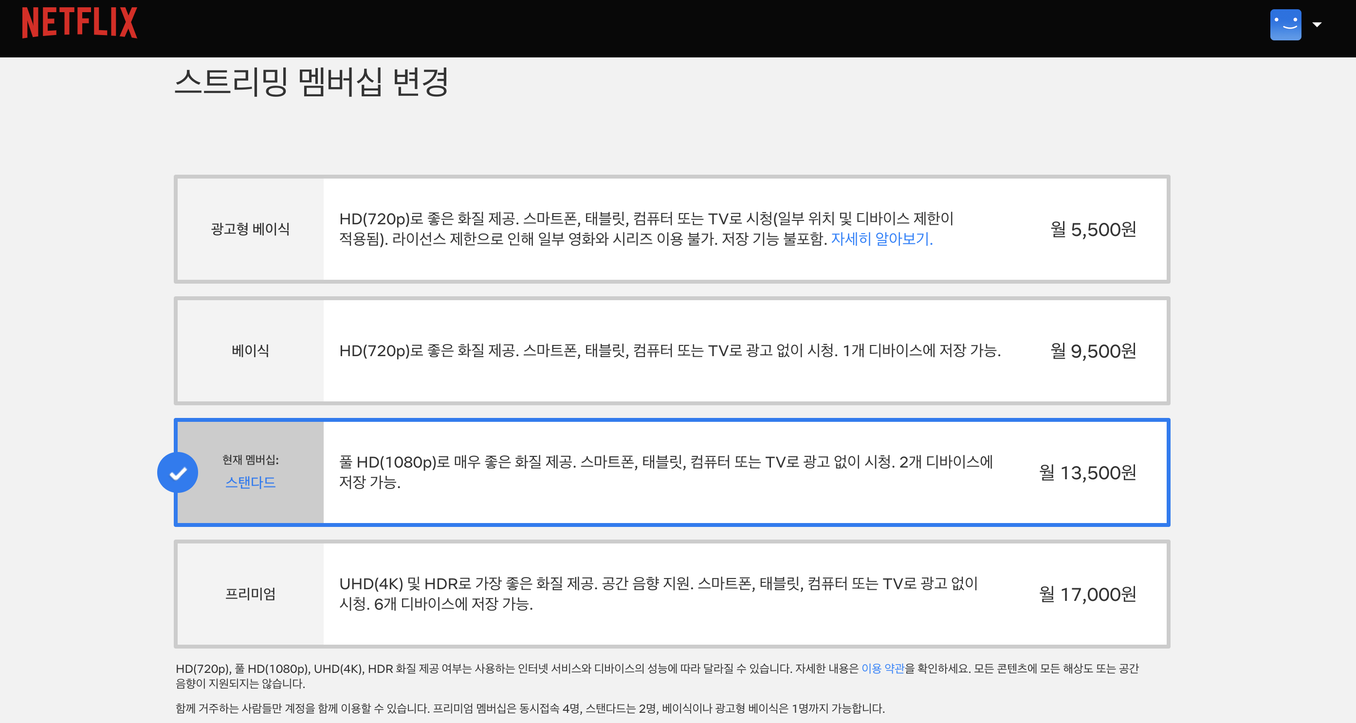Open the 이용 약관 terms link
The width and height of the screenshot is (1356, 723).
pyautogui.click(x=883, y=669)
